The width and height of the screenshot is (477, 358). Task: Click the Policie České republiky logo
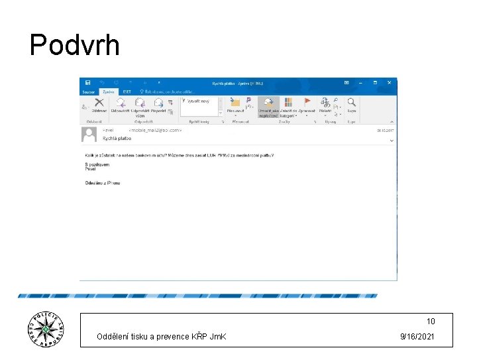(46, 329)
